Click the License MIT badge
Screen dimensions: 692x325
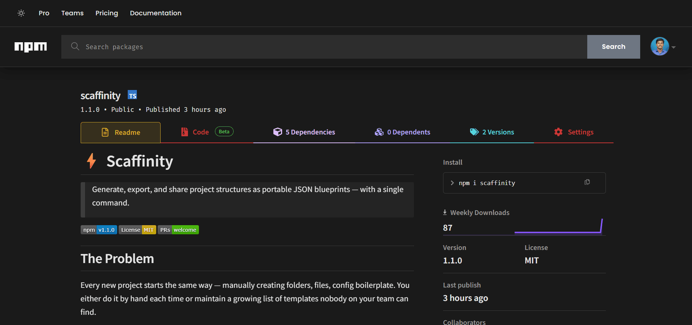click(x=137, y=230)
